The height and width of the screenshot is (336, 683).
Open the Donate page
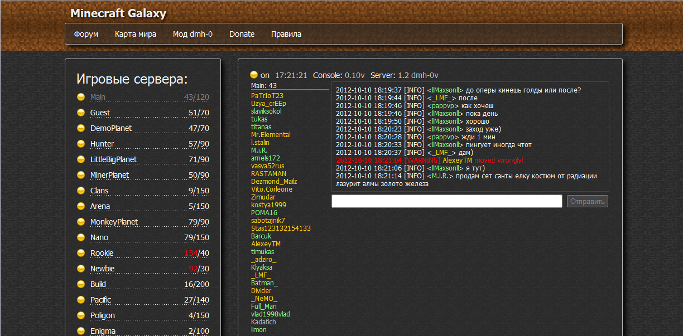[x=242, y=34]
